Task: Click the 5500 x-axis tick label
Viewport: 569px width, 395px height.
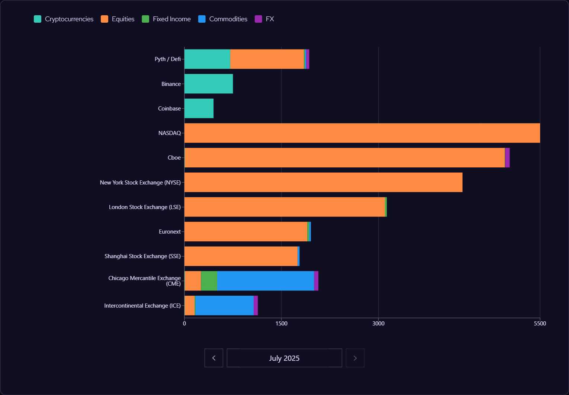Action: point(540,324)
